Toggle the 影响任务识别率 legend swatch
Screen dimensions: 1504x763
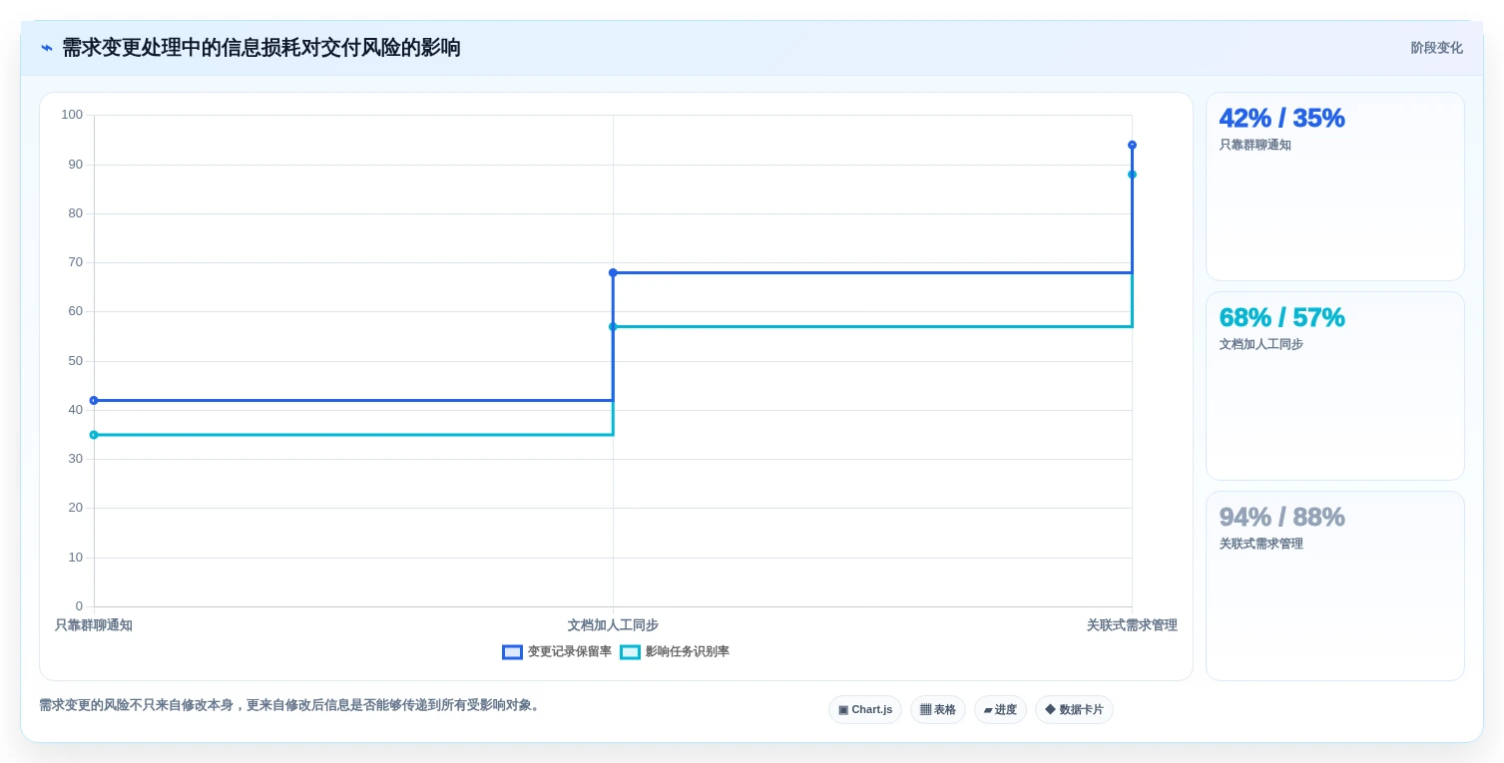[x=630, y=652]
